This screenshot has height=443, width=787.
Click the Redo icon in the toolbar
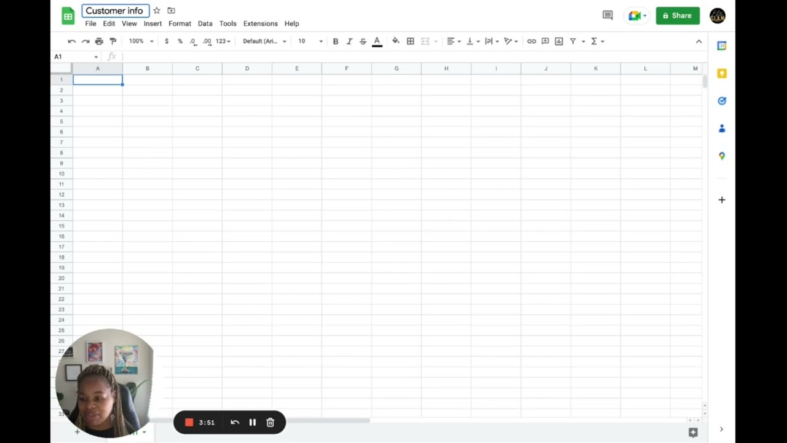pos(85,41)
